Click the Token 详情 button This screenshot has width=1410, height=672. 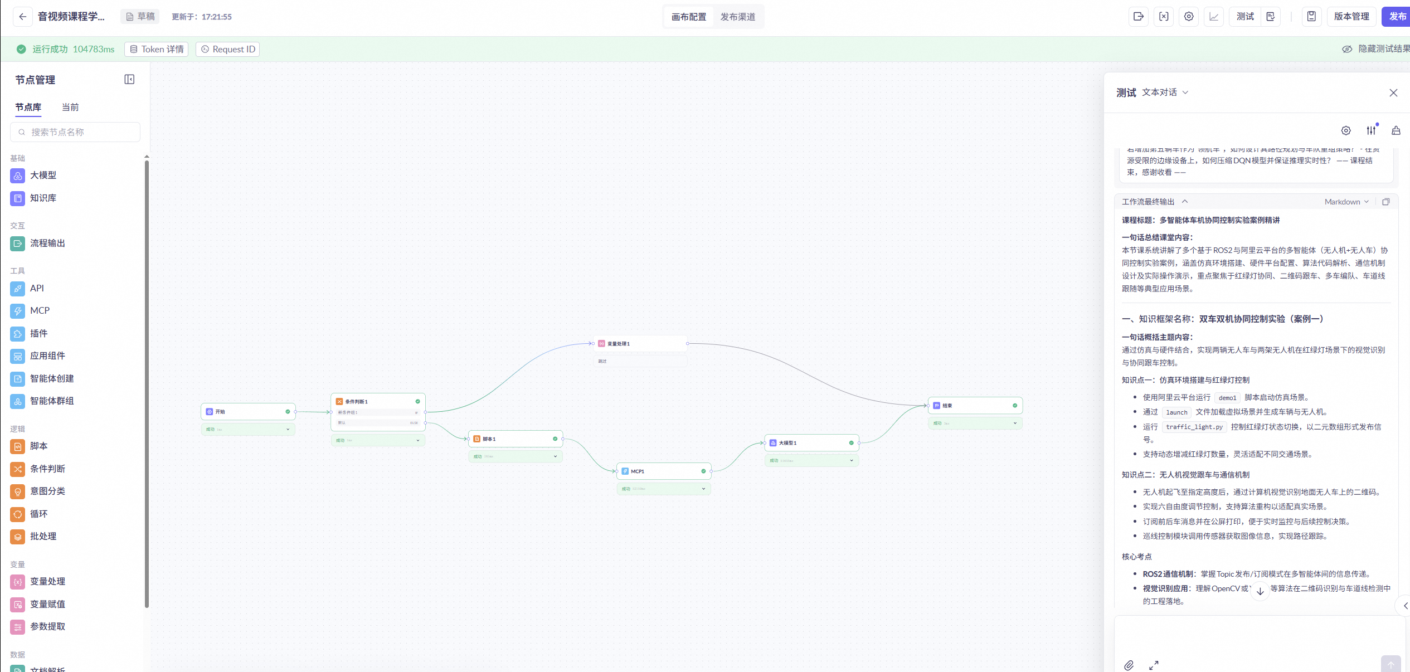point(157,49)
